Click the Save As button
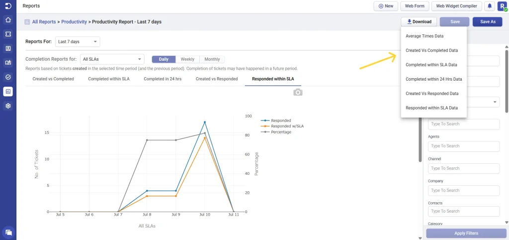The width and height of the screenshot is (509, 240). tap(488, 22)
